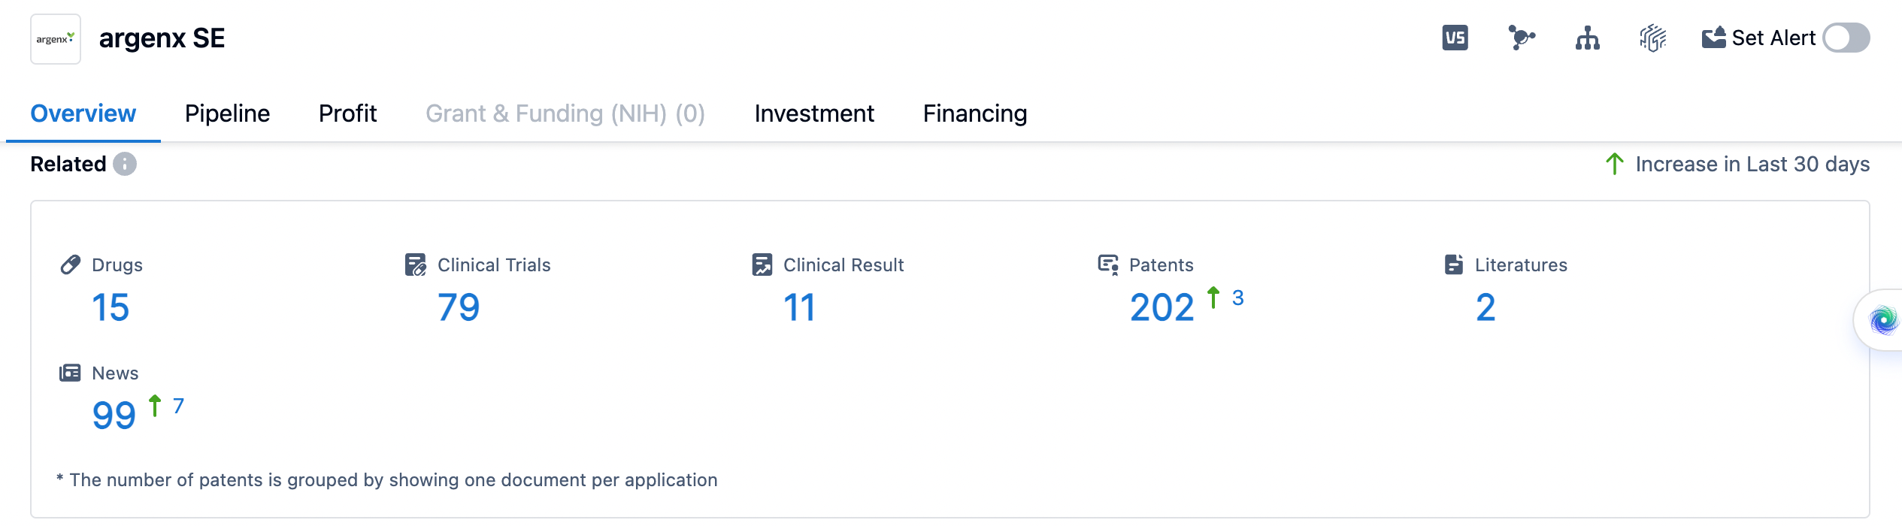The image size is (1902, 526).
Task: Select the Overview tab
Action: pos(83,113)
